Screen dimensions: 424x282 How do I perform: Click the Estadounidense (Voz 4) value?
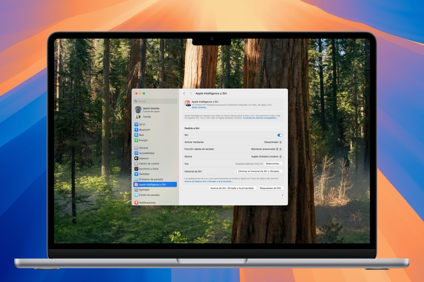[249, 164]
